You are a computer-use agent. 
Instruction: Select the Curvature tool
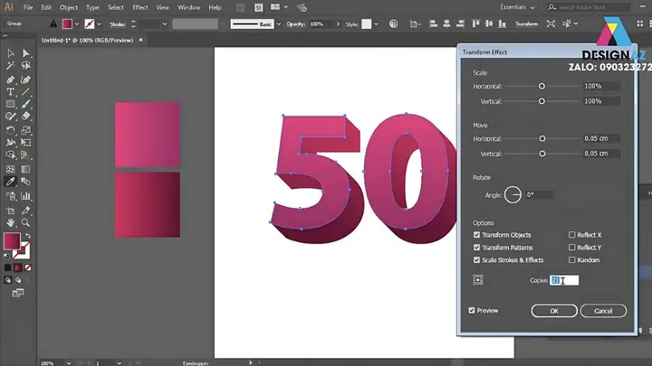(x=25, y=80)
